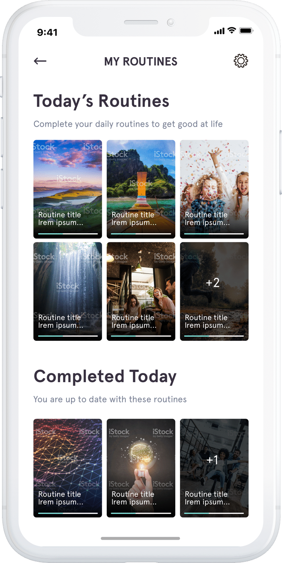The width and height of the screenshot is (282, 563).
Task: Expand completed routines with the +1 card
Action: click(214, 468)
